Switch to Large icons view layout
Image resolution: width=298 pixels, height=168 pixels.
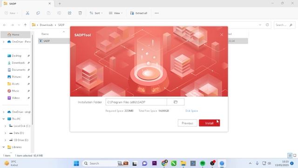pos(295,155)
